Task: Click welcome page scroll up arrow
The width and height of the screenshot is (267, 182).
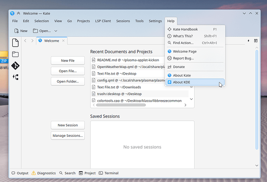Action: tap(257, 48)
